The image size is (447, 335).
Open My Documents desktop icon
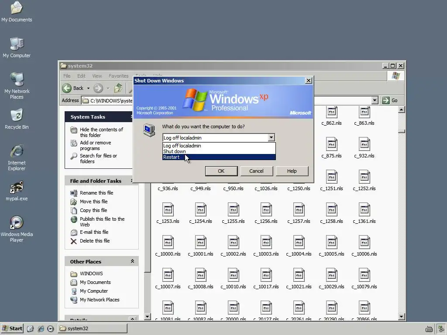tap(17, 11)
